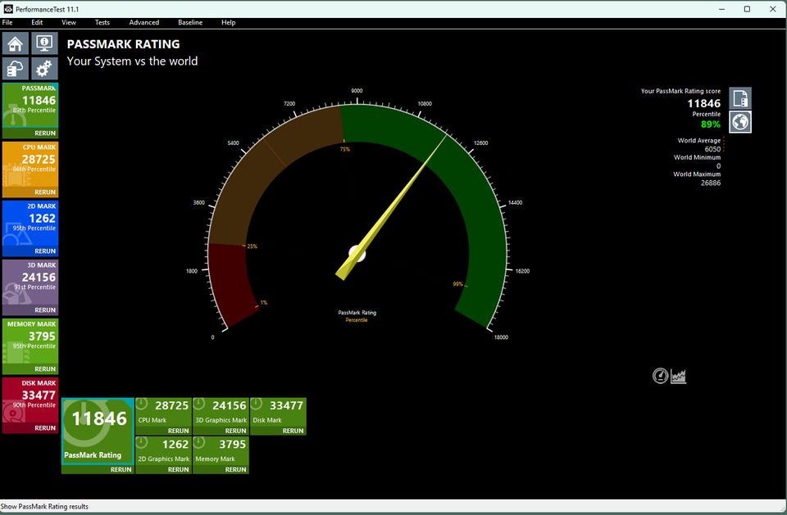Minimize the PerformanceTest window
The width and height of the screenshot is (787, 515).
[721, 9]
